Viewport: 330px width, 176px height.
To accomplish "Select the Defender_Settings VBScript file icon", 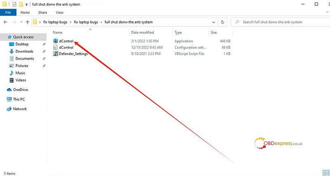I will [x=55, y=54].
